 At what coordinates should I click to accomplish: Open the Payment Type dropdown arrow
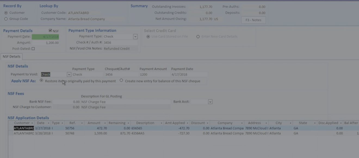pyautogui.click(x=135, y=37)
